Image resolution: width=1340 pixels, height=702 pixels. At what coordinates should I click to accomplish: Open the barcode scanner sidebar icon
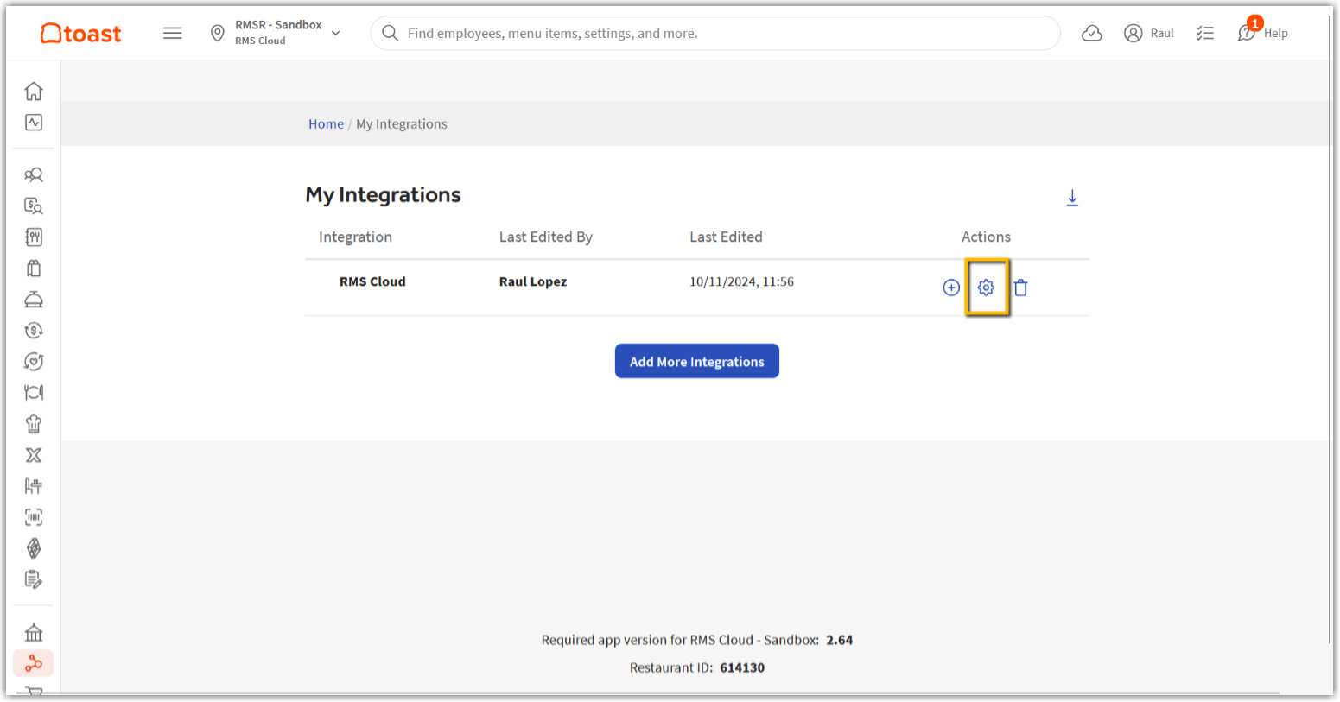[x=34, y=517]
